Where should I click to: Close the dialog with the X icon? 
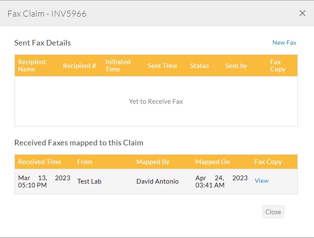click(302, 13)
